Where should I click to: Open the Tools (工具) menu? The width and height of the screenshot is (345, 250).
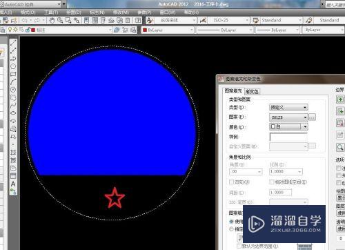(x=51, y=12)
